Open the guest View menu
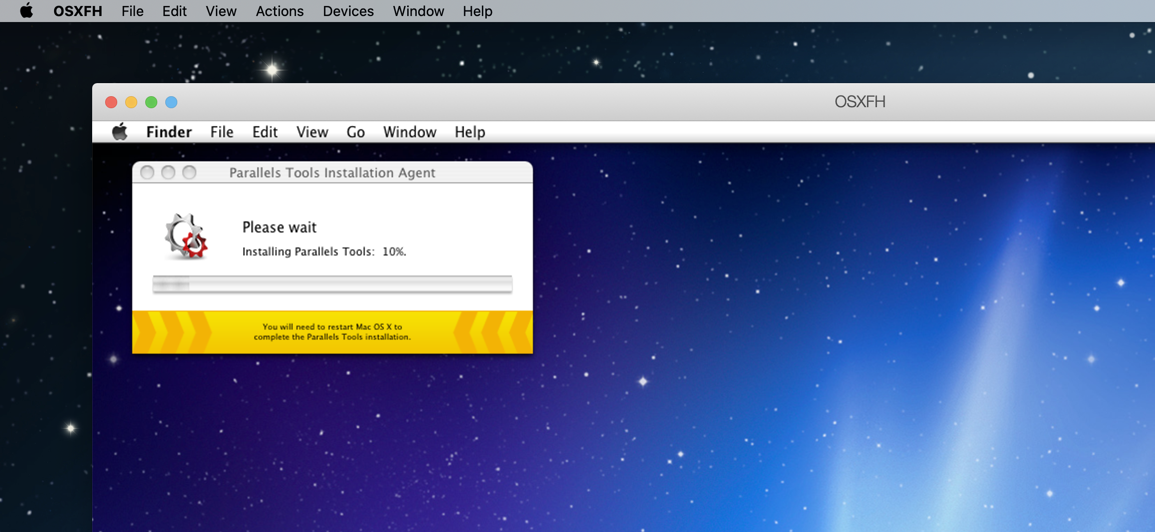 point(312,132)
